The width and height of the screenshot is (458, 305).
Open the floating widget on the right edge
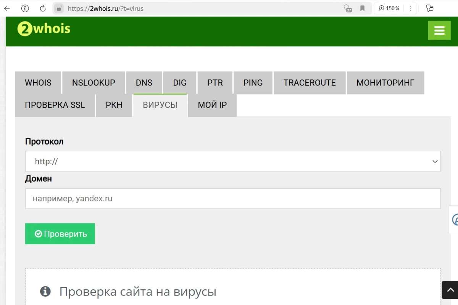click(453, 219)
